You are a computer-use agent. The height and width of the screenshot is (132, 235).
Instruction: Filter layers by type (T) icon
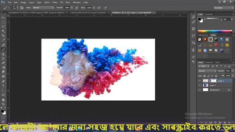(221, 66)
